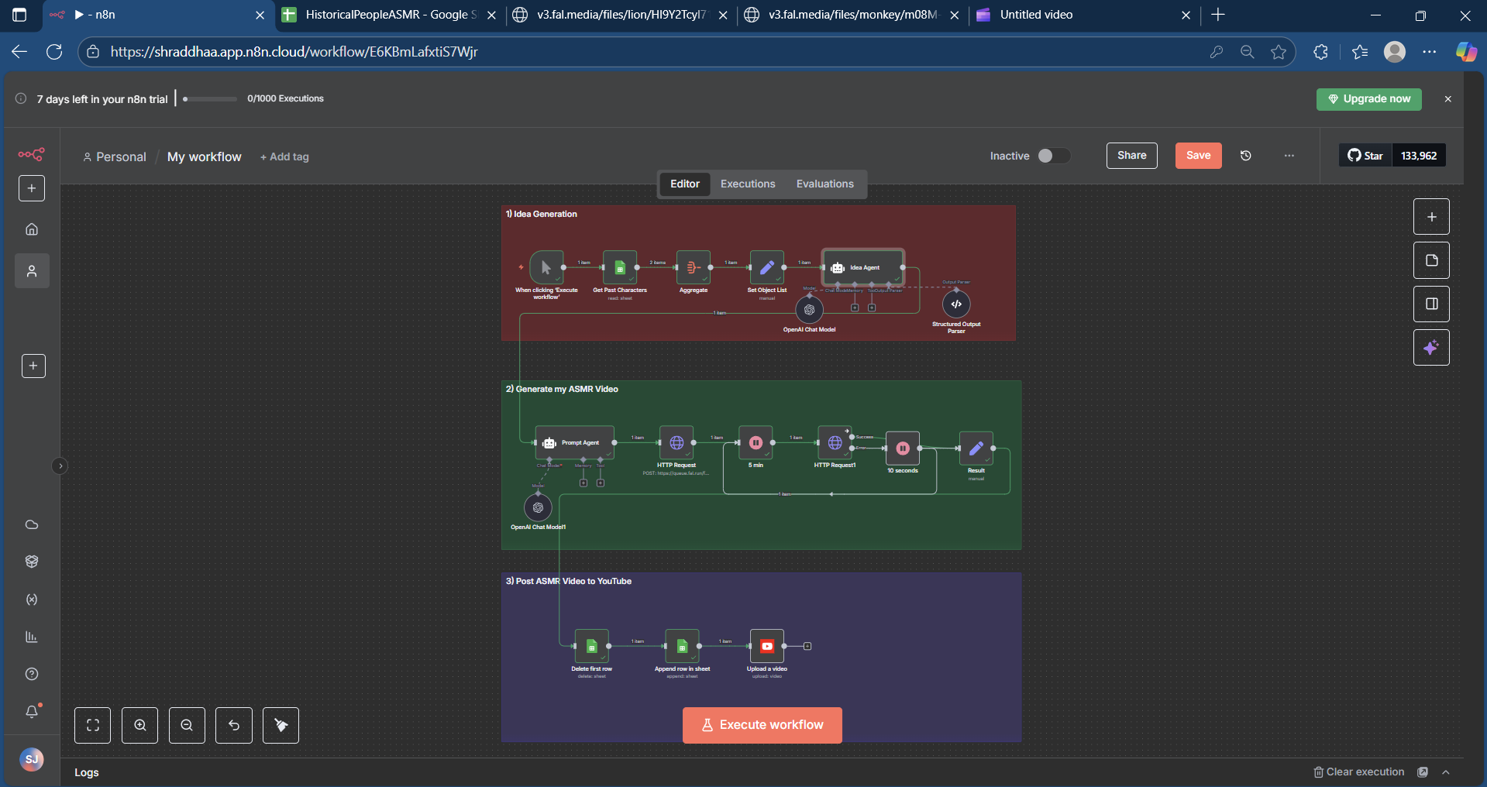Open the OpenAI Chat Model node

(x=809, y=309)
